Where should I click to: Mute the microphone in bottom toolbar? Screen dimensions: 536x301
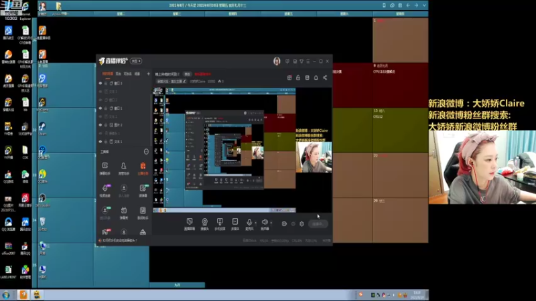[x=249, y=224]
